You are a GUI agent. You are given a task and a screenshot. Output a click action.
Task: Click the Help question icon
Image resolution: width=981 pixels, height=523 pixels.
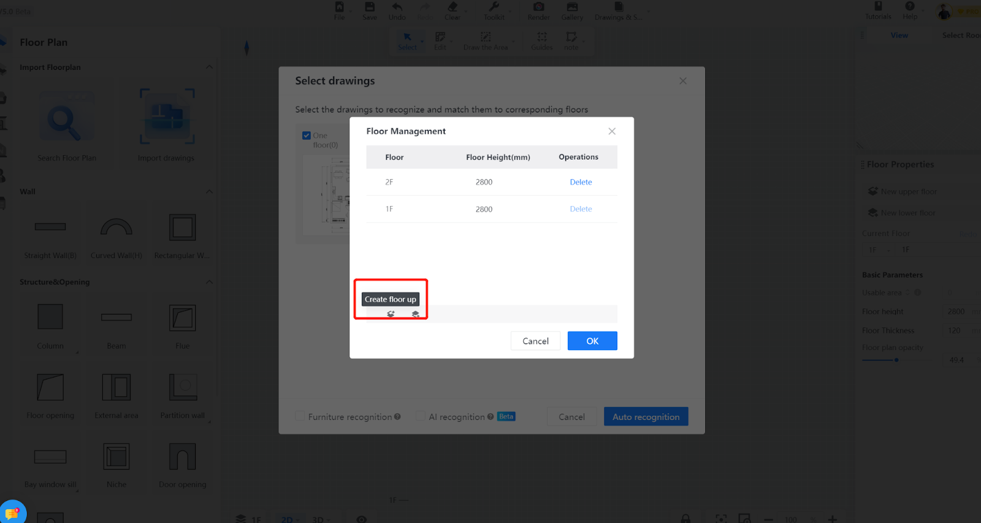pyautogui.click(x=910, y=6)
